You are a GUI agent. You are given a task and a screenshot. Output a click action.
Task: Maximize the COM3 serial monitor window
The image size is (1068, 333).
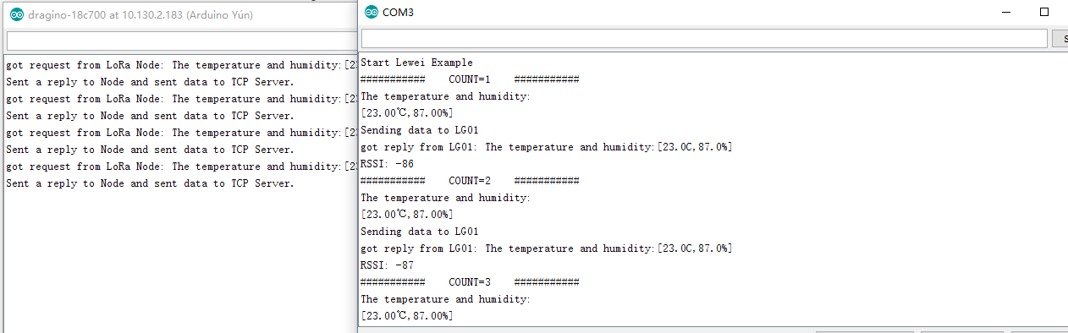click(x=1044, y=12)
